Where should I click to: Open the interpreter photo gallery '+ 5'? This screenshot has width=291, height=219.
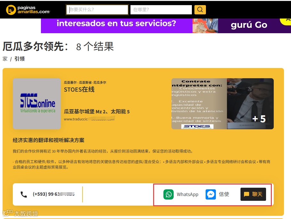250,104
